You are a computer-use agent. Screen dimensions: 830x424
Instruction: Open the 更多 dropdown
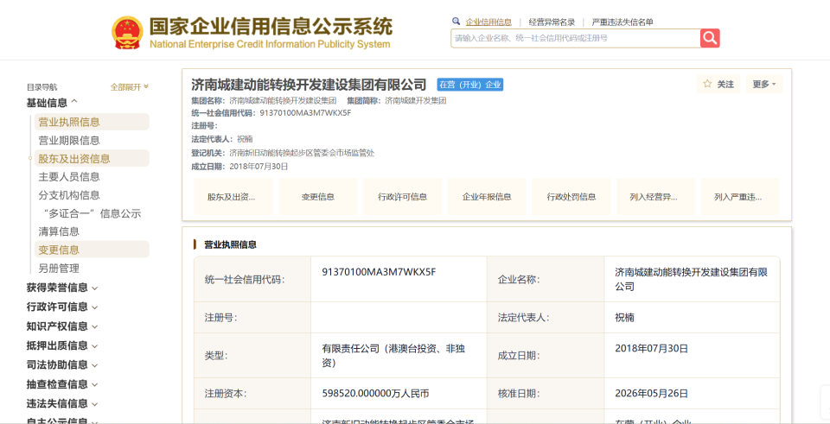[763, 84]
